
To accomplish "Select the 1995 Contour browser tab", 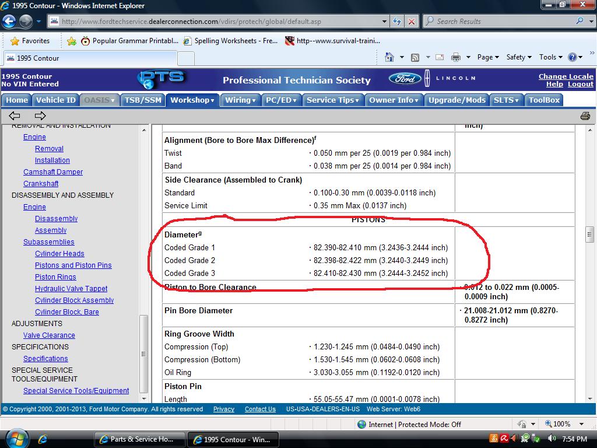I will 90,58.
